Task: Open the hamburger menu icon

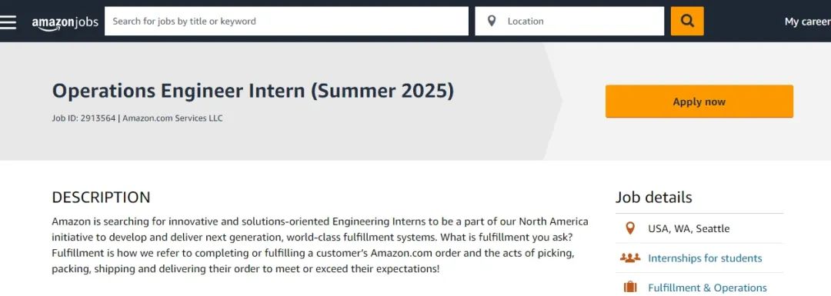Action: [8, 22]
